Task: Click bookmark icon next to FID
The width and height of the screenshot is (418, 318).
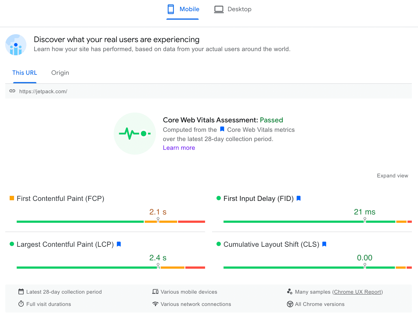Action: [x=299, y=198]
